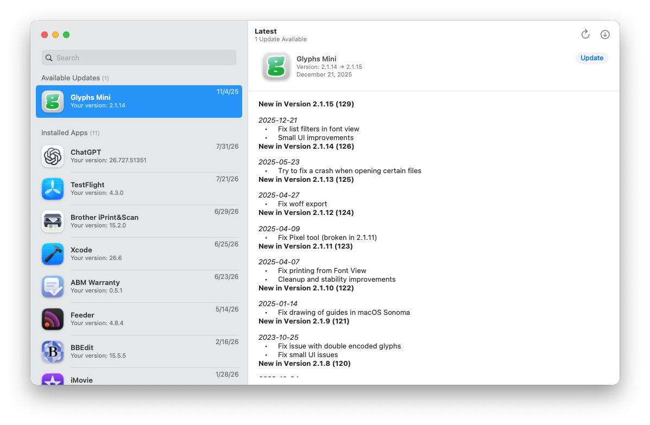Click the magnifying glass search icon

(49, 58)
